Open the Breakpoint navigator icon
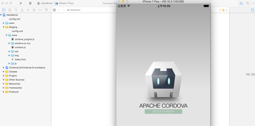 tap(40, 10)
